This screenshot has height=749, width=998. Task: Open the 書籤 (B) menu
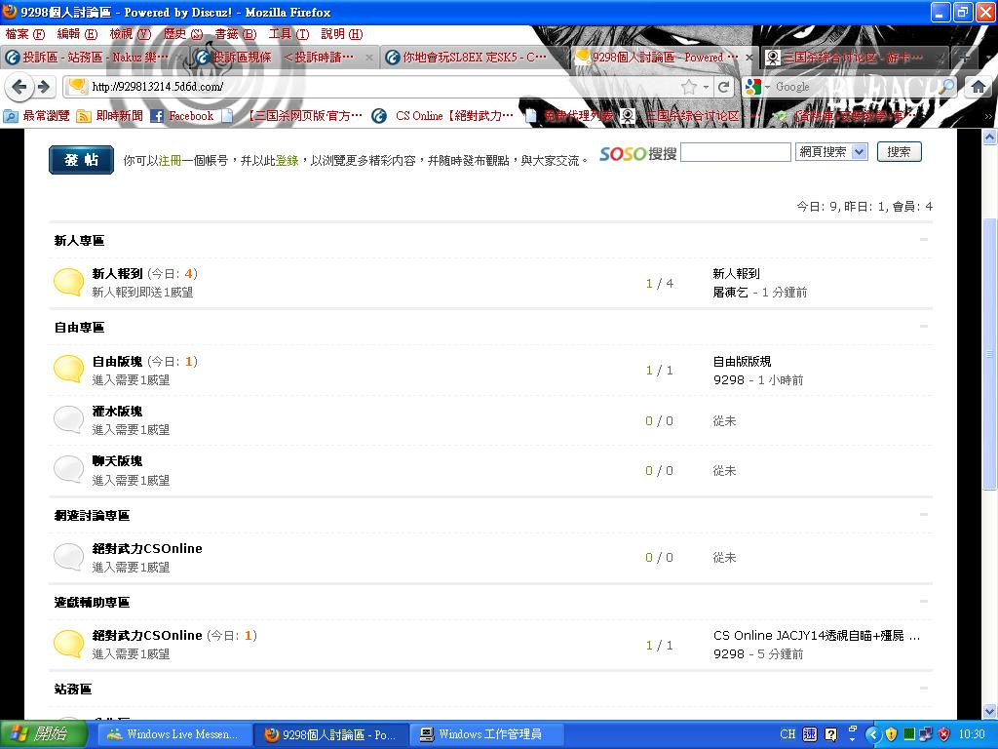point(235,34)
